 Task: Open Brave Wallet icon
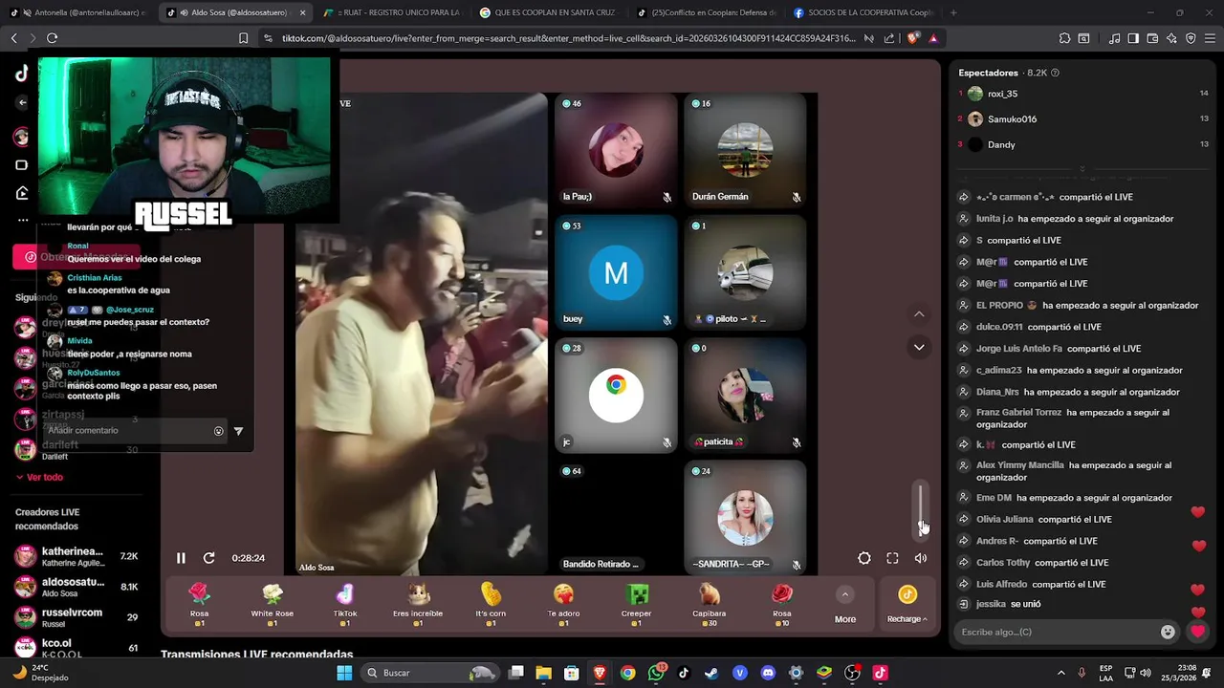(x=1152, y=38)
